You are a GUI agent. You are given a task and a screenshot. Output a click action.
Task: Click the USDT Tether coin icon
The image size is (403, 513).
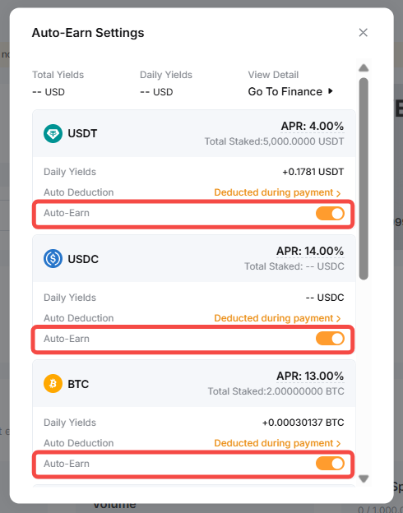(53, 133)
